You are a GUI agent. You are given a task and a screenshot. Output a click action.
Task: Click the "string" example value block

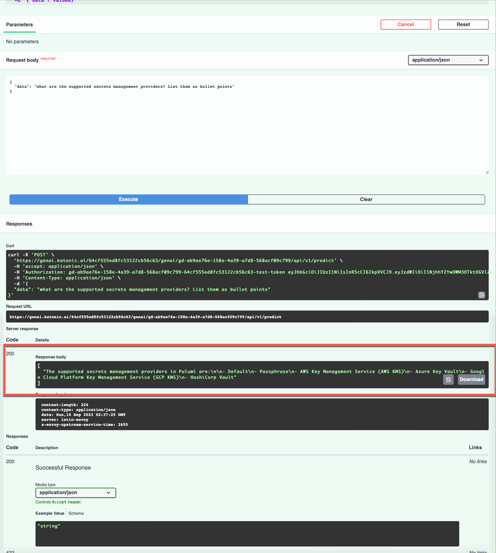[x=247, y=534]
